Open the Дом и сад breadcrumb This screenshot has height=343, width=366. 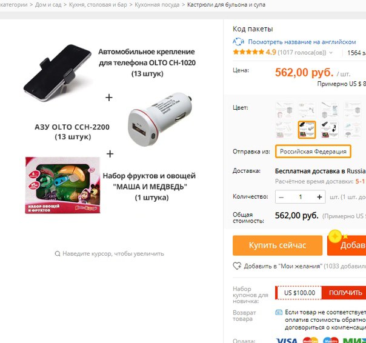(x=48, y=5)
